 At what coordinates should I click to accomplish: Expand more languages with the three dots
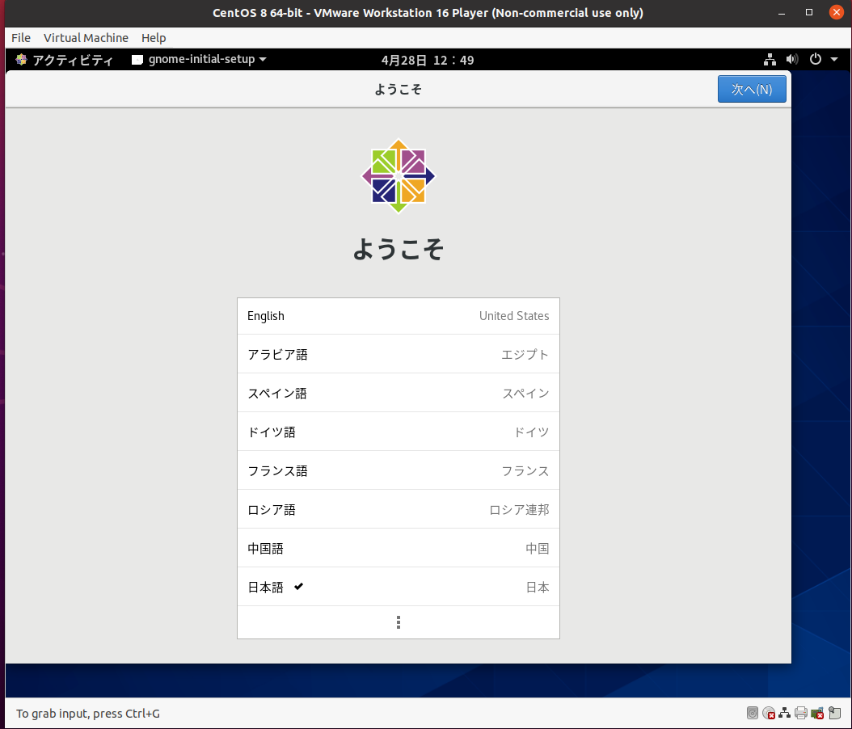pos(398,622)
